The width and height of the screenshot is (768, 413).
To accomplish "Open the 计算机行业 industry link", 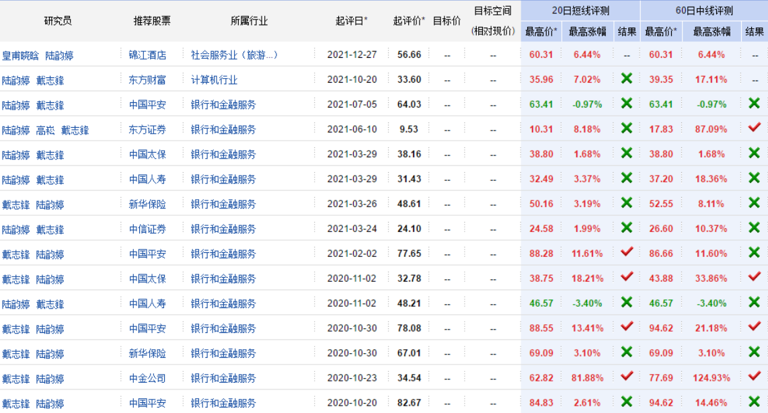I will pos(214,80).
